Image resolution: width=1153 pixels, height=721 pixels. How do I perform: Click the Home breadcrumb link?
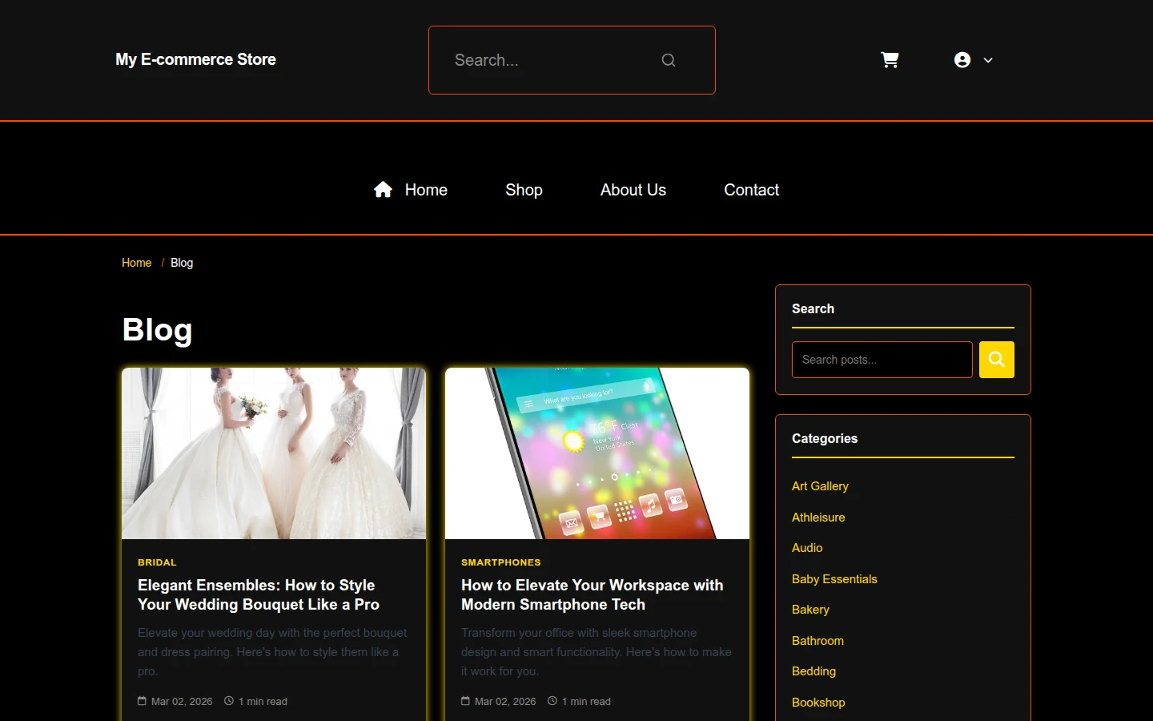136,263
